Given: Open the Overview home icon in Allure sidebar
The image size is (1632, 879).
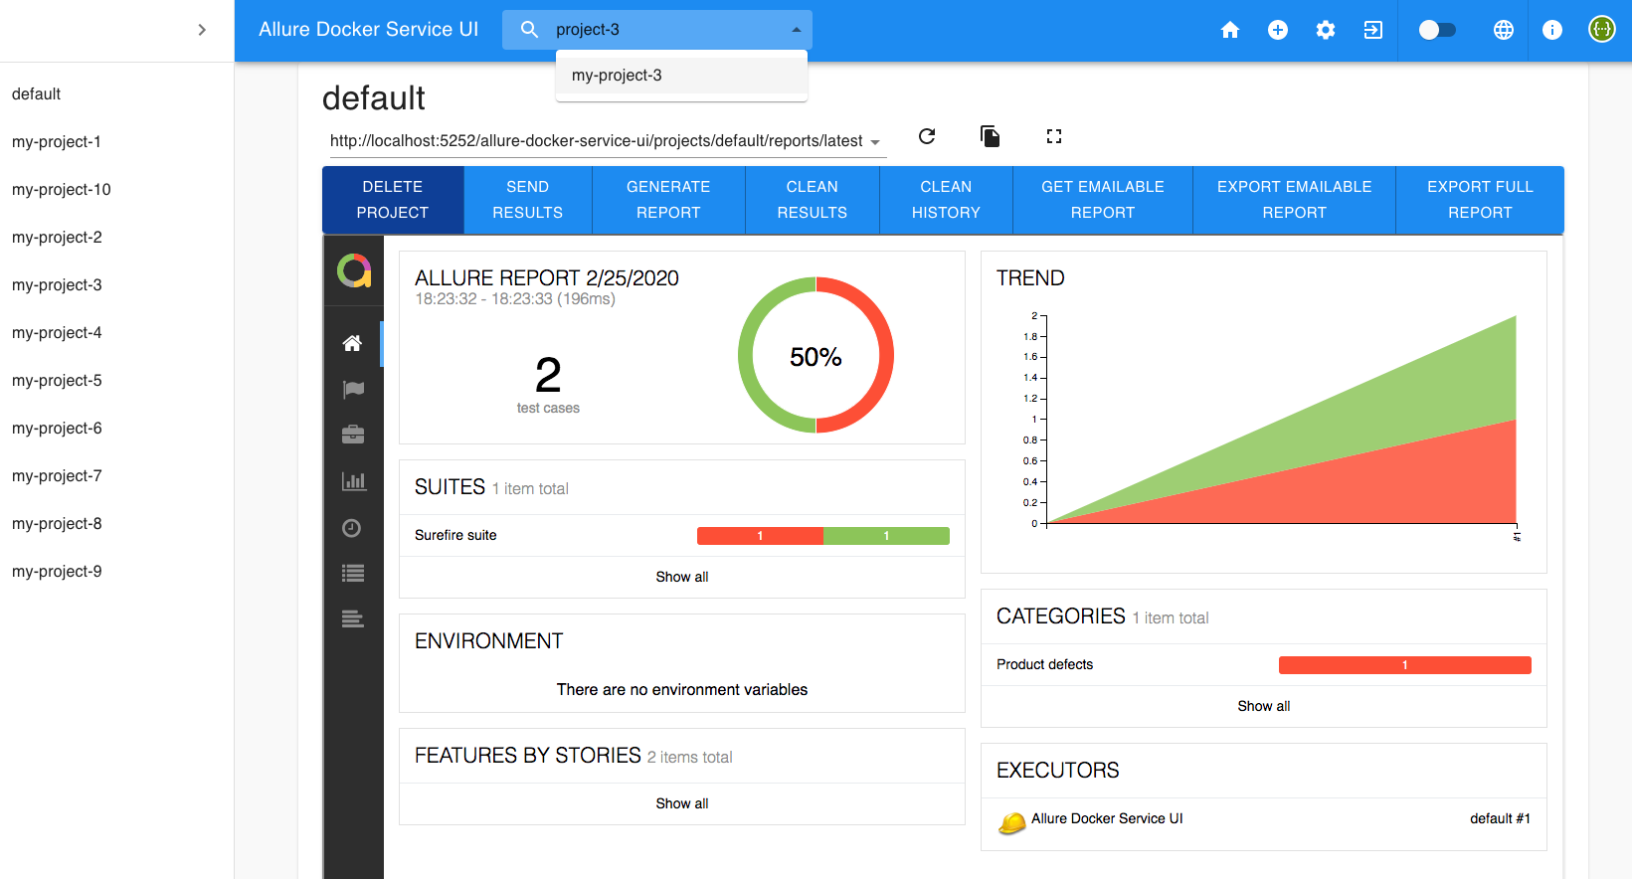Looking at the screenshot, I should [353, 344].
